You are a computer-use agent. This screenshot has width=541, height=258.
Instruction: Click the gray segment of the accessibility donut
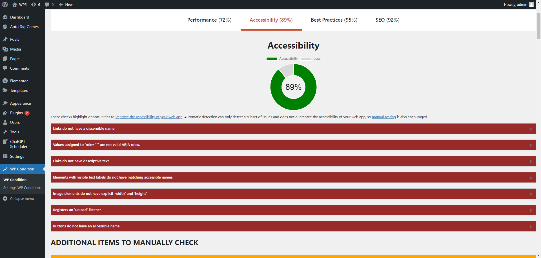click(x=287, y=70)
